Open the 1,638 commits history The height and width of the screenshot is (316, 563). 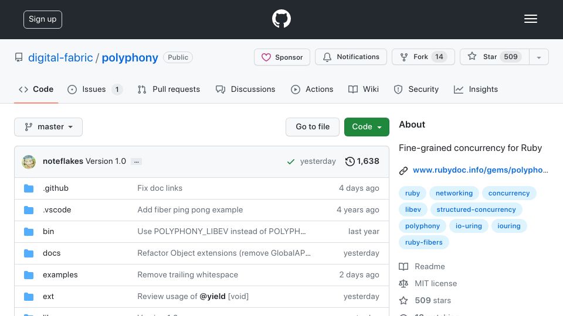tap(362, 162)
